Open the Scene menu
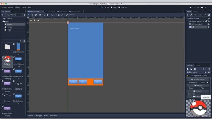This screenshot has width=212, height=119. point(4,7)
